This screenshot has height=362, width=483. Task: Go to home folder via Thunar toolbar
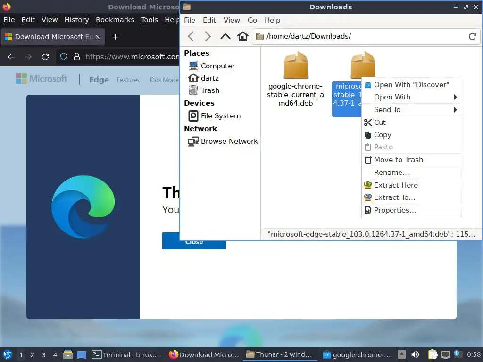pos(243,36)
